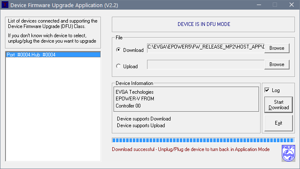Close the Device Firmware Upgrade window
The height and width of the screenshot is (169, 300).
tap(291, 5)
